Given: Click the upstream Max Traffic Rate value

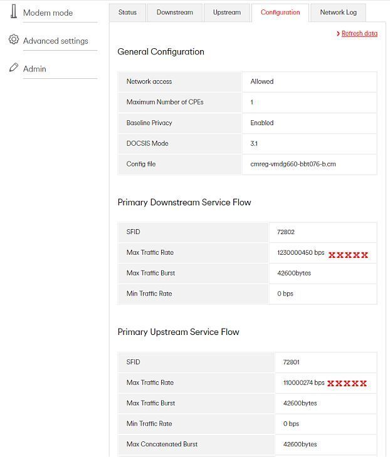Looking at the screenshot, I should [x=303, y=383].
